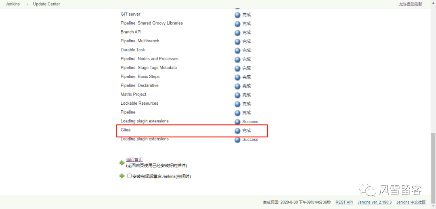
Task: Click the status ball for Pipeline: Multibranch
Action: coord(237,41)
